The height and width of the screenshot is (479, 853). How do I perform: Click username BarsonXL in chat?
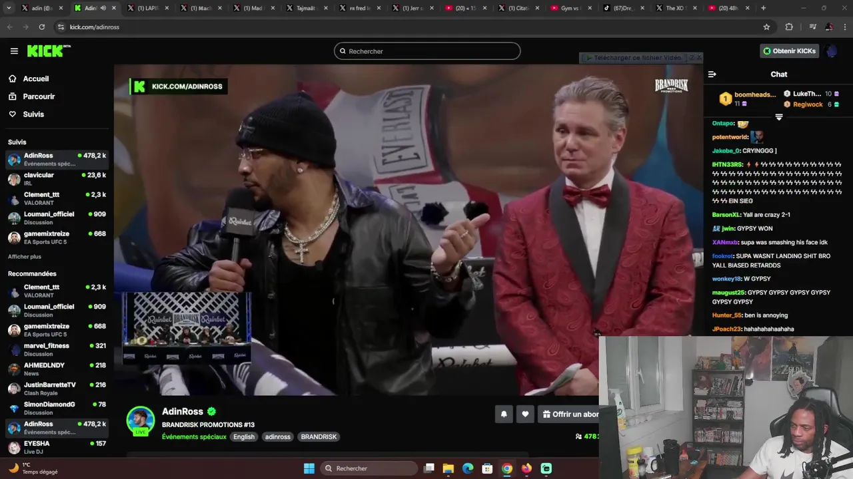point(726,215)
